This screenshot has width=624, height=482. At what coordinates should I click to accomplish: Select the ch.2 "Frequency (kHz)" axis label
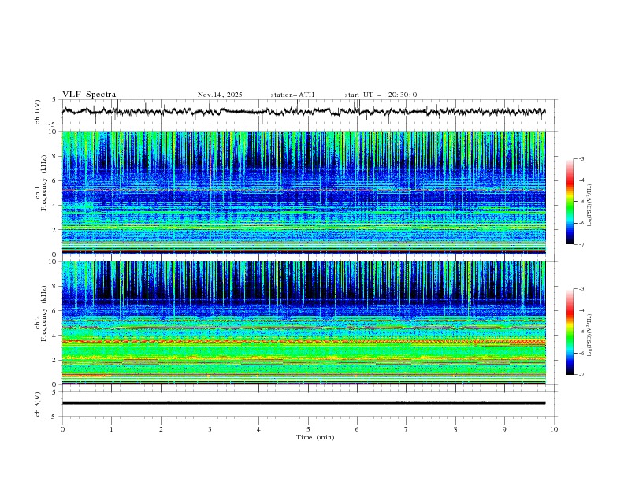pos(43,313)
